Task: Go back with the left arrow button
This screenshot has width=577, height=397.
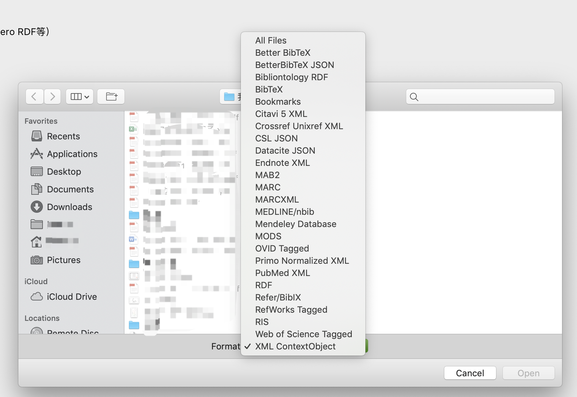Action: pyautogui.click(x=34, y=97)
